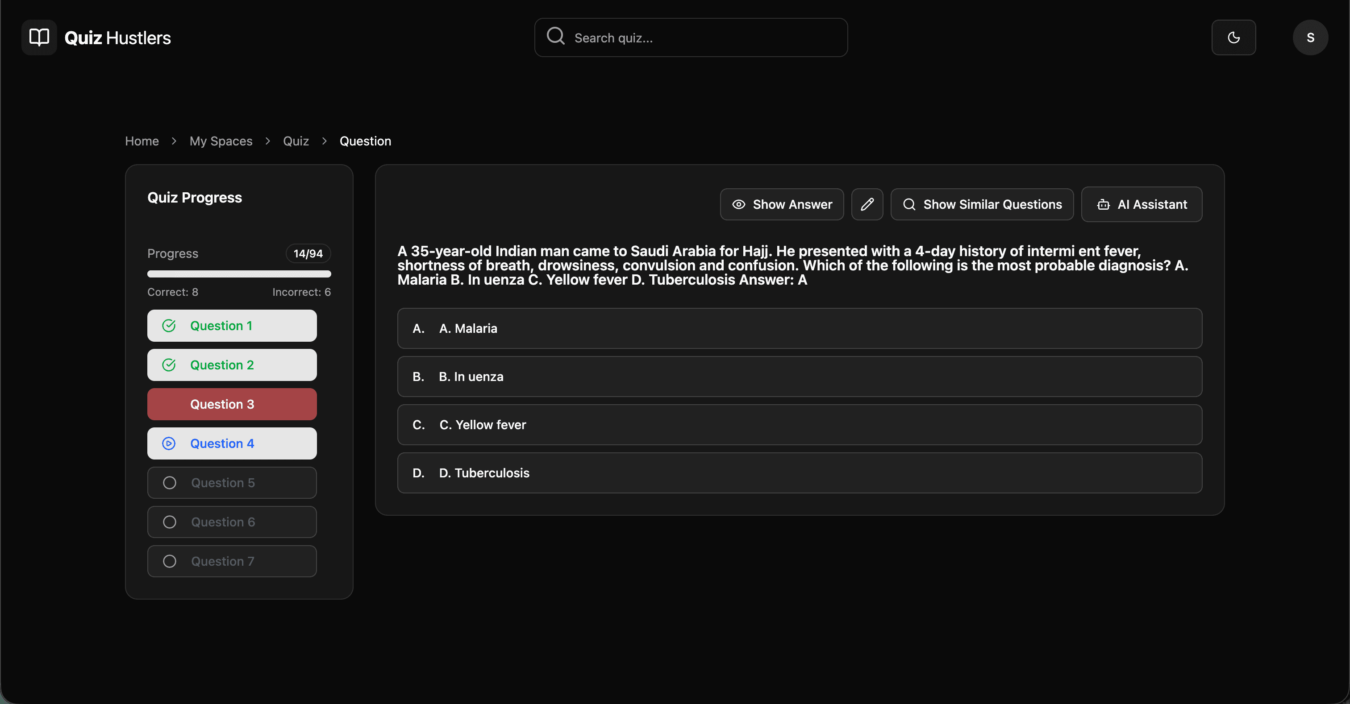Go to Home via the breadcrumb trail

(142, 141)
